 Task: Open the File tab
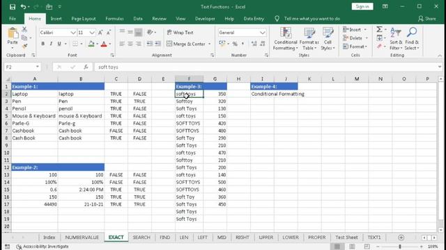coord(13,19)
